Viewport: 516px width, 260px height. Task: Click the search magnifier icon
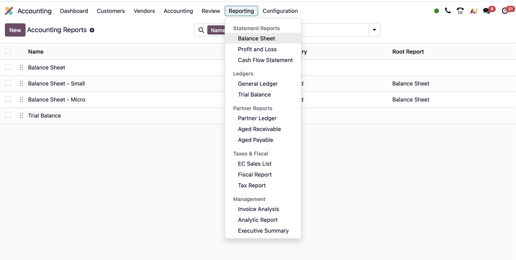tap(201, 30)
